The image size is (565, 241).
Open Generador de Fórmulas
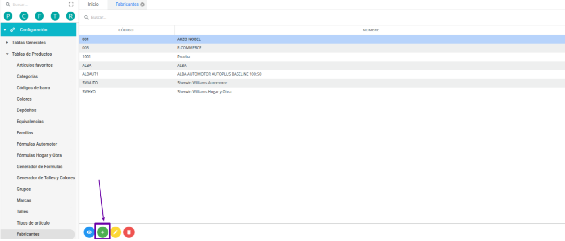(39, 167)
